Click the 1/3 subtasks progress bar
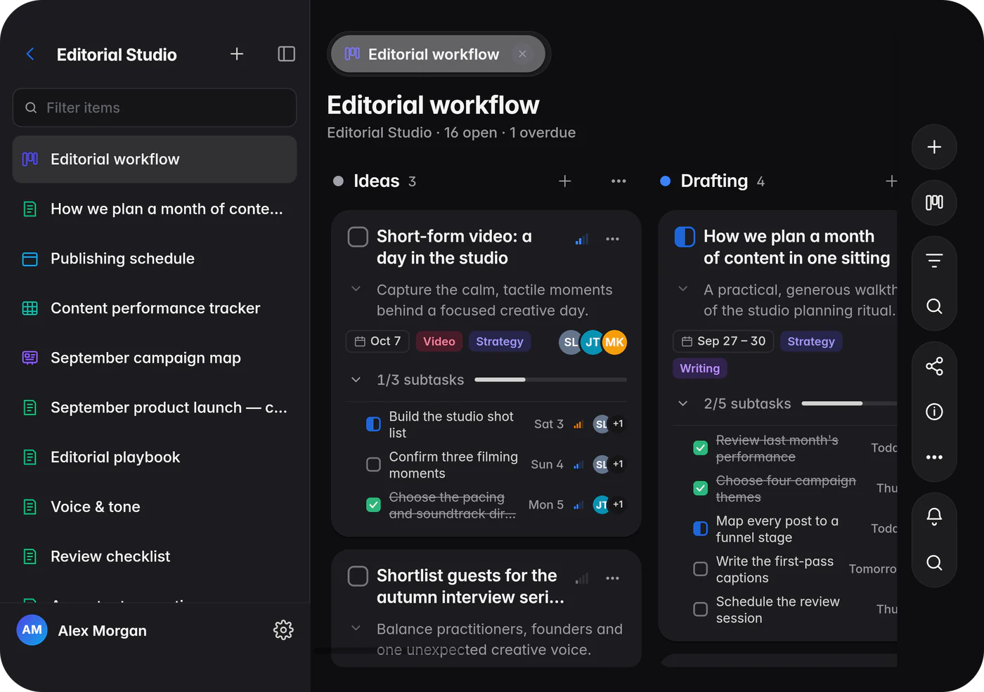 [x=550, y=379]
